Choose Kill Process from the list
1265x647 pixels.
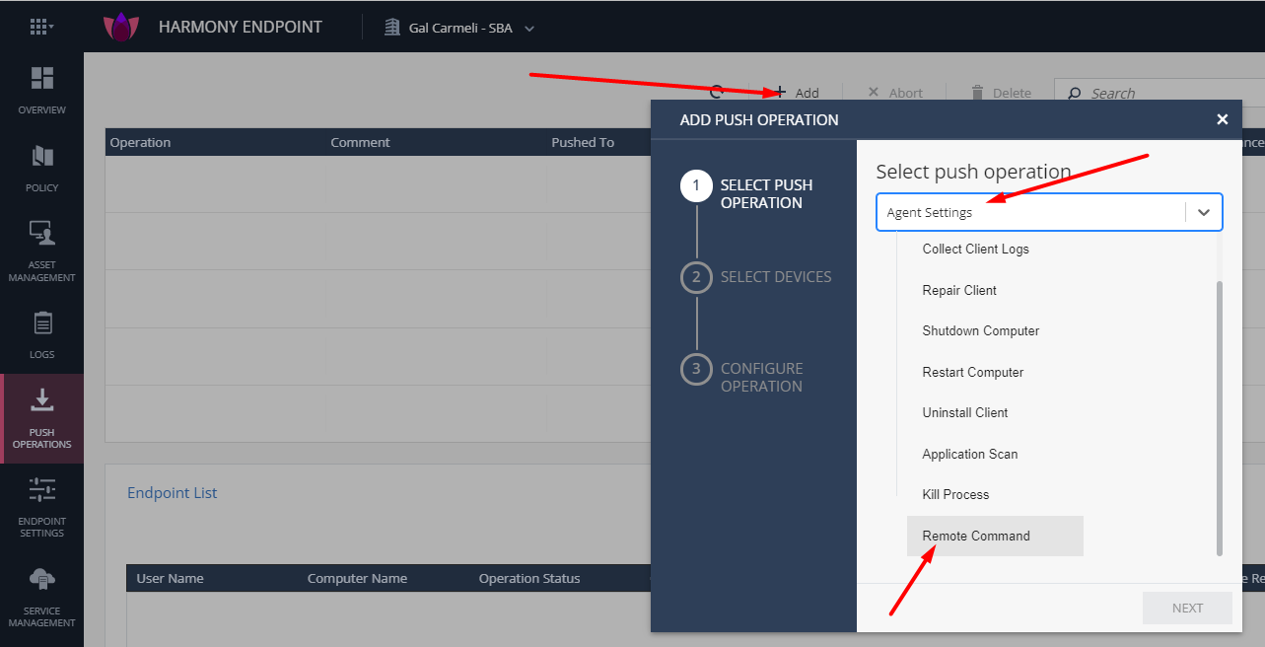[x=955, y=494]
